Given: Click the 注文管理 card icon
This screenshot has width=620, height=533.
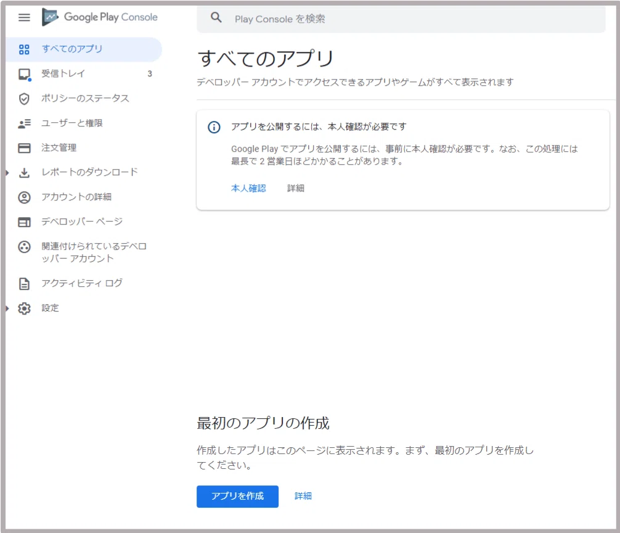Looking at the screenshot, I should 24,148.
